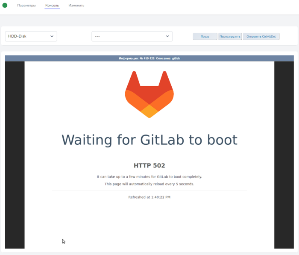Viewport: 299px width, 255px height.
Task: Click the left dark margin of the console
Action: pos(15,155)
